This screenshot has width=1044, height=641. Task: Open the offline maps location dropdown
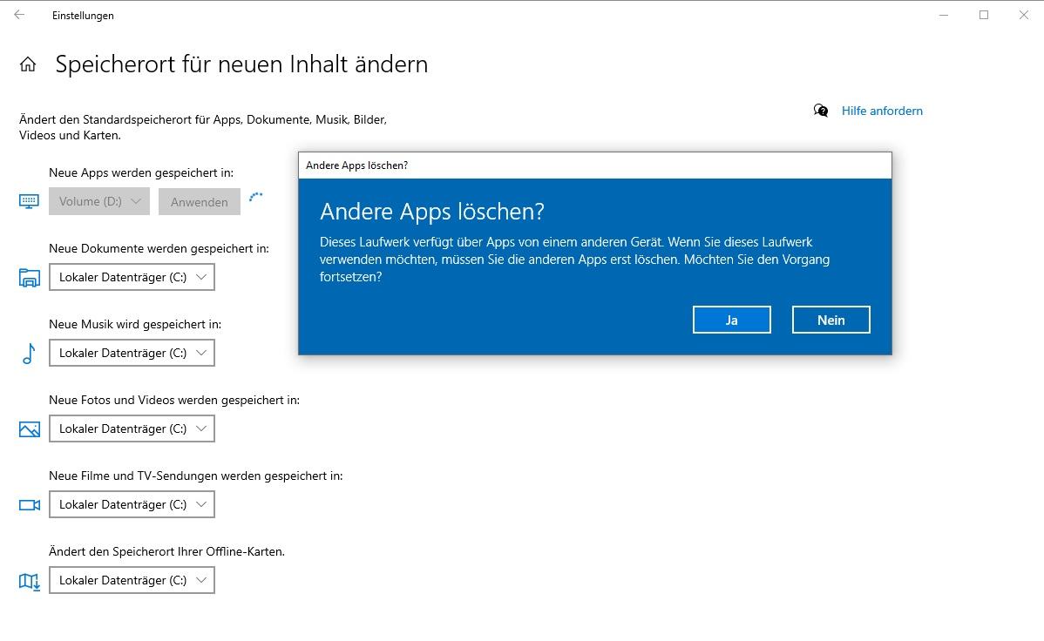tap(132, 580)
